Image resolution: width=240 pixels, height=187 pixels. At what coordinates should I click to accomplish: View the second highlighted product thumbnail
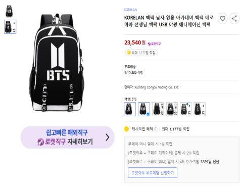(10, 27)
